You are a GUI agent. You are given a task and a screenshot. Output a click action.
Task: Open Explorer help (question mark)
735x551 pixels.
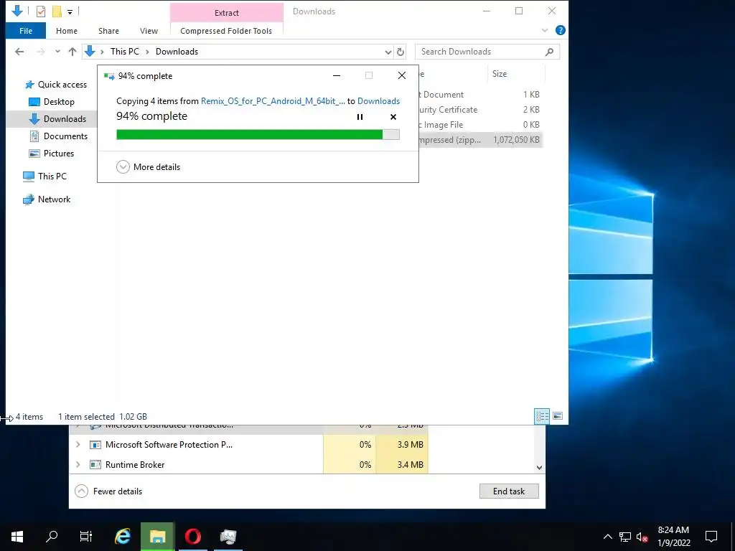[x=560, y=30]
